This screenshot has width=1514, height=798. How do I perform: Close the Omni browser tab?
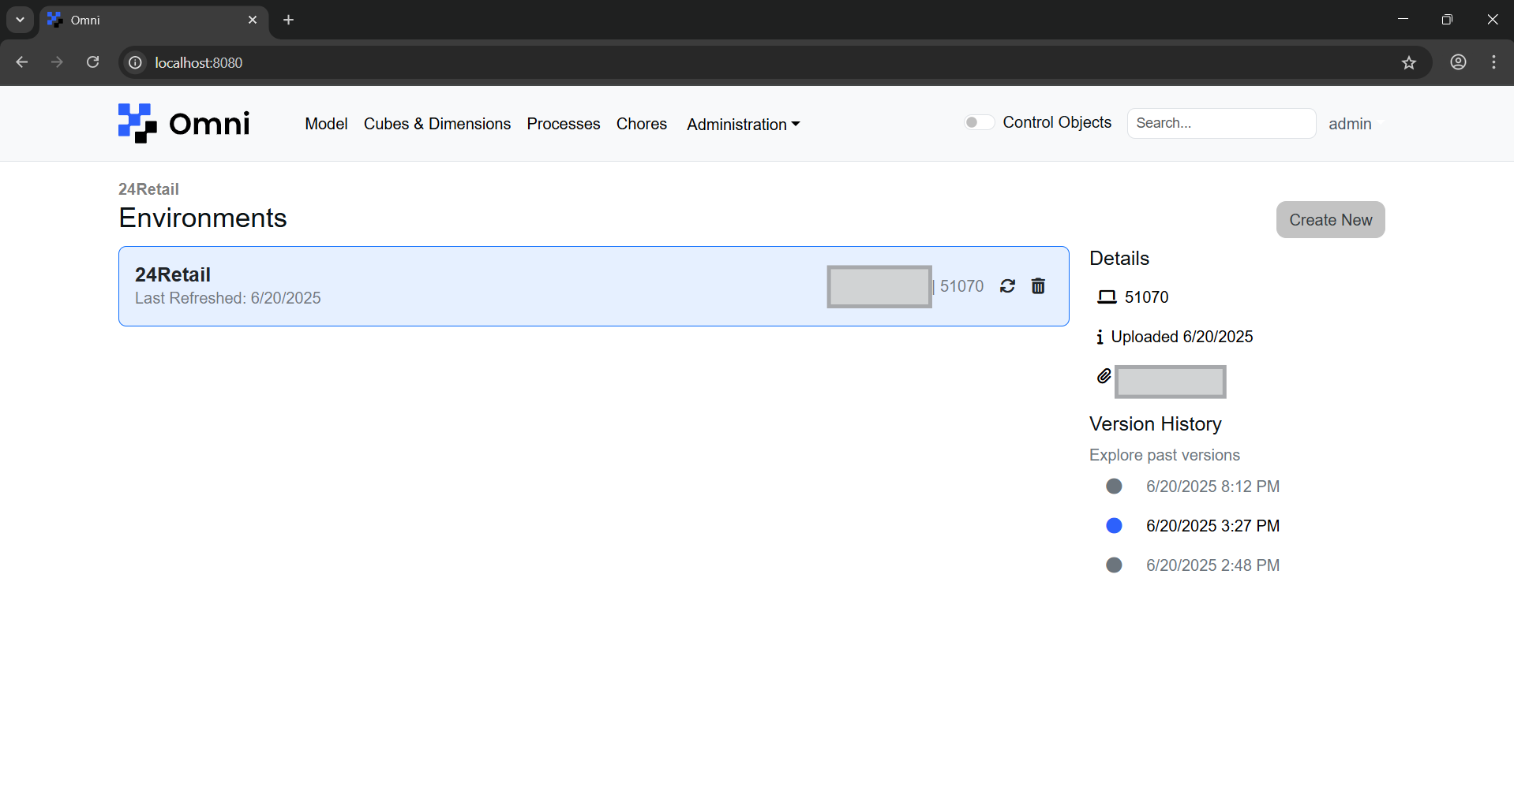click(x=253, y=20)
